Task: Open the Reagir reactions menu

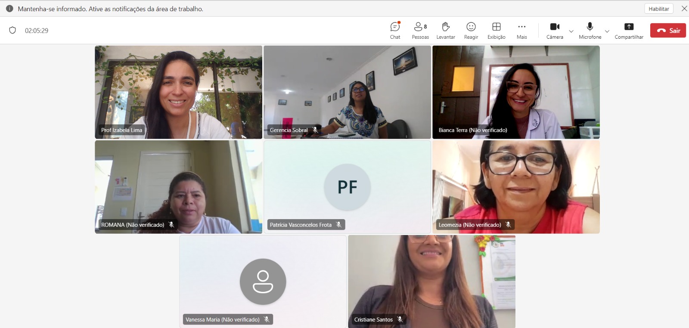Action: [x=471, y=31]
